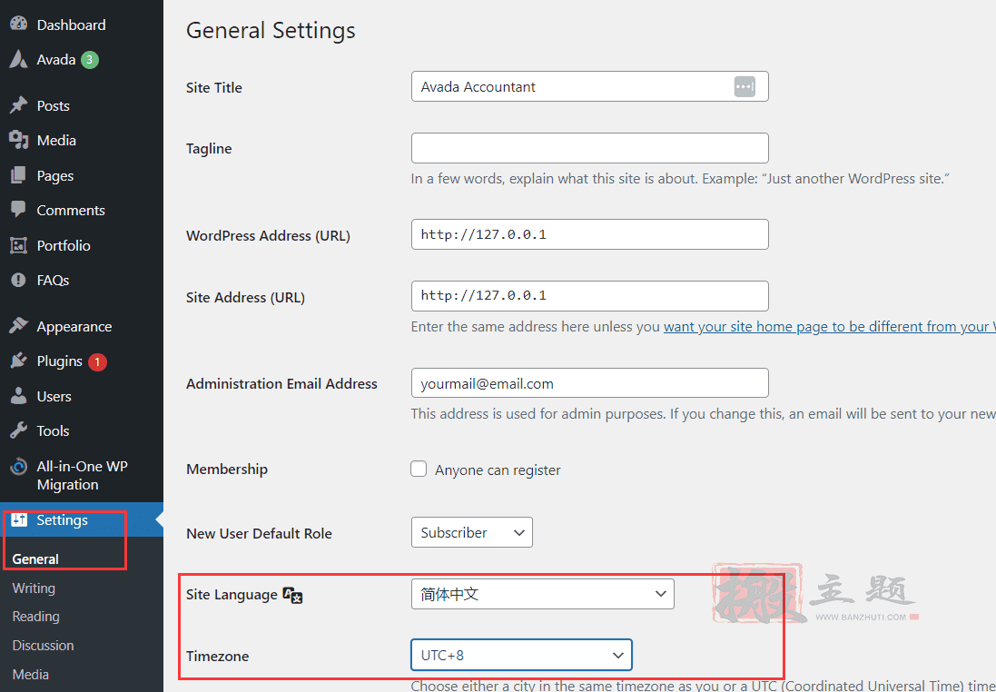This screenshot has width=996, height=692.
Task: Click the Media library icon beside Posts
Action: 19,140
